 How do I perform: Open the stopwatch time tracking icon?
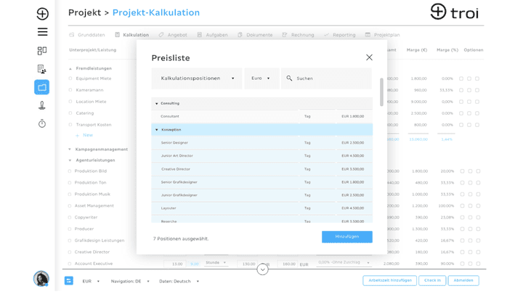pyautogui.click(x=41, y=123)
